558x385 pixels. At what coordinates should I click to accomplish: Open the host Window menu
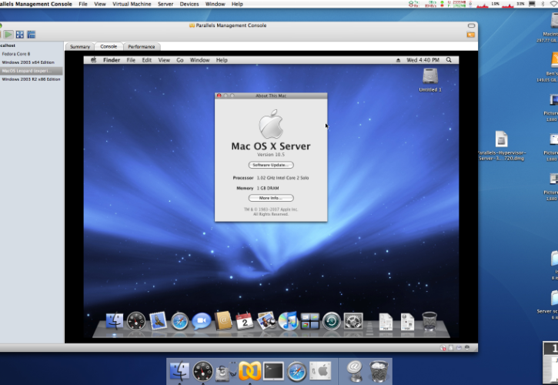216,4
